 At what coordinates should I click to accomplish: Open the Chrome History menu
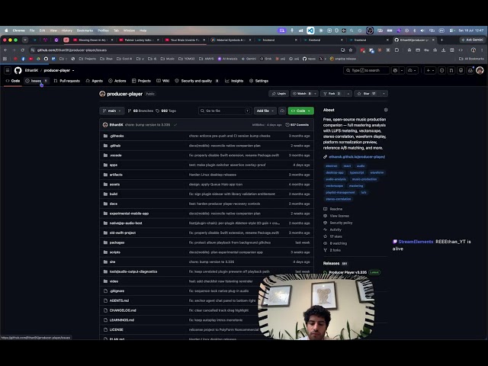coord(66,30)
